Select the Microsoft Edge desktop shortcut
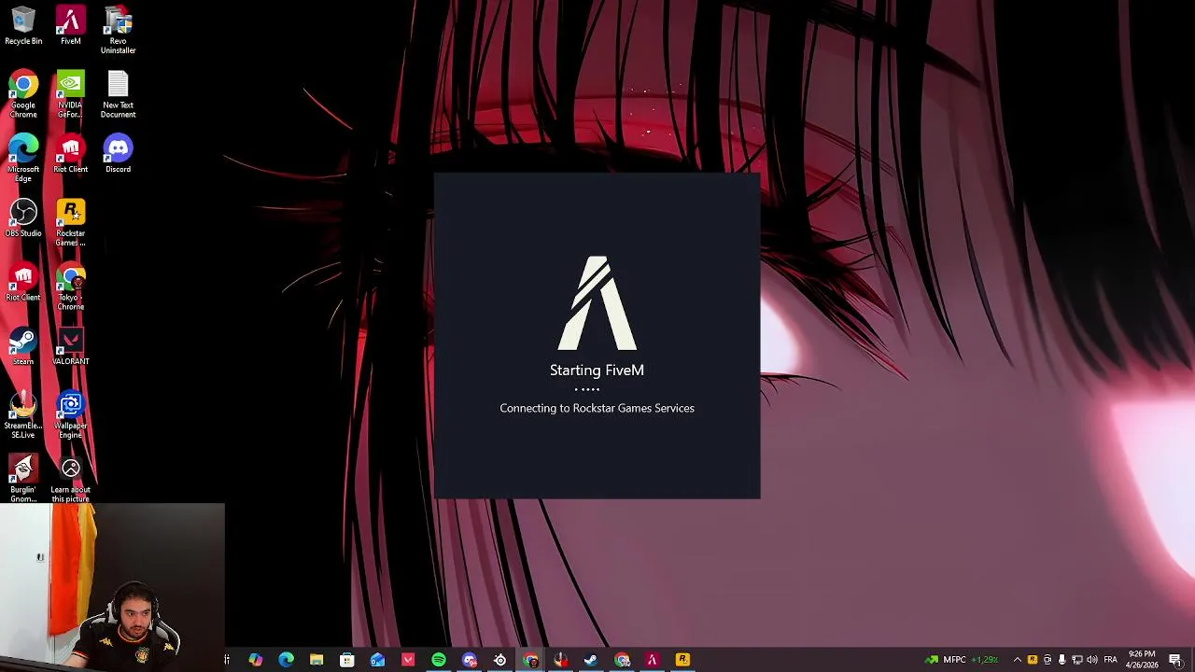 click(x=23, y=159)
